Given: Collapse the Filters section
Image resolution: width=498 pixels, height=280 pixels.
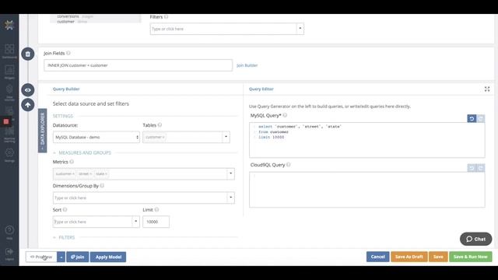Looking at the screenshot, I should [64, 237].
